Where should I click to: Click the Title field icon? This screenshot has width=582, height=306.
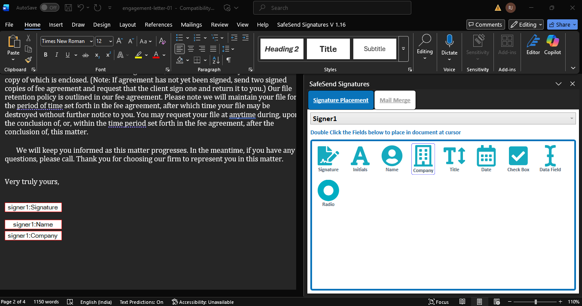[454, 156]
